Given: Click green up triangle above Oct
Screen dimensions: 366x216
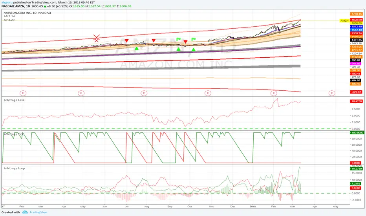Looking at the screenshot, I should [194, 49].
